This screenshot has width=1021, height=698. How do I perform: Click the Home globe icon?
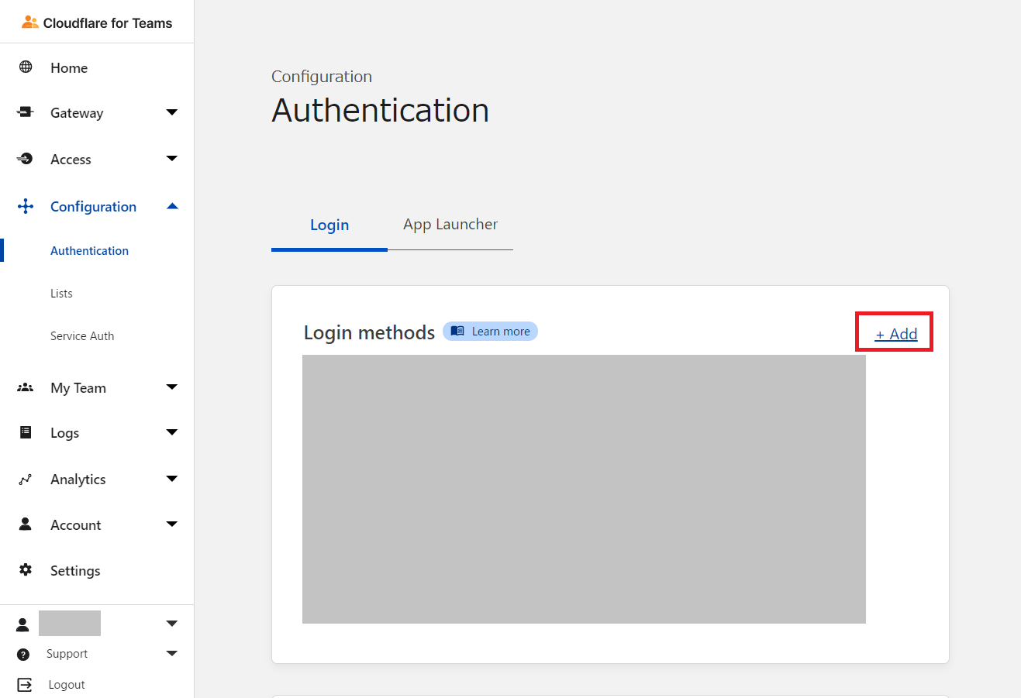[26, 67]
